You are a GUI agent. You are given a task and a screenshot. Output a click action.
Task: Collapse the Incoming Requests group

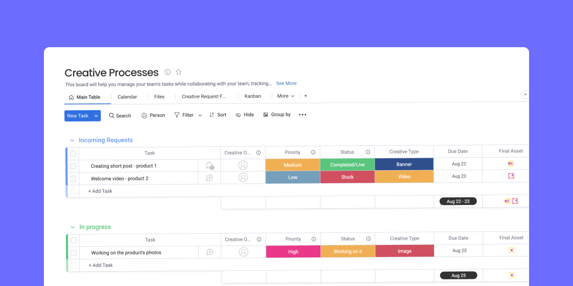click(x=73, y=141)
